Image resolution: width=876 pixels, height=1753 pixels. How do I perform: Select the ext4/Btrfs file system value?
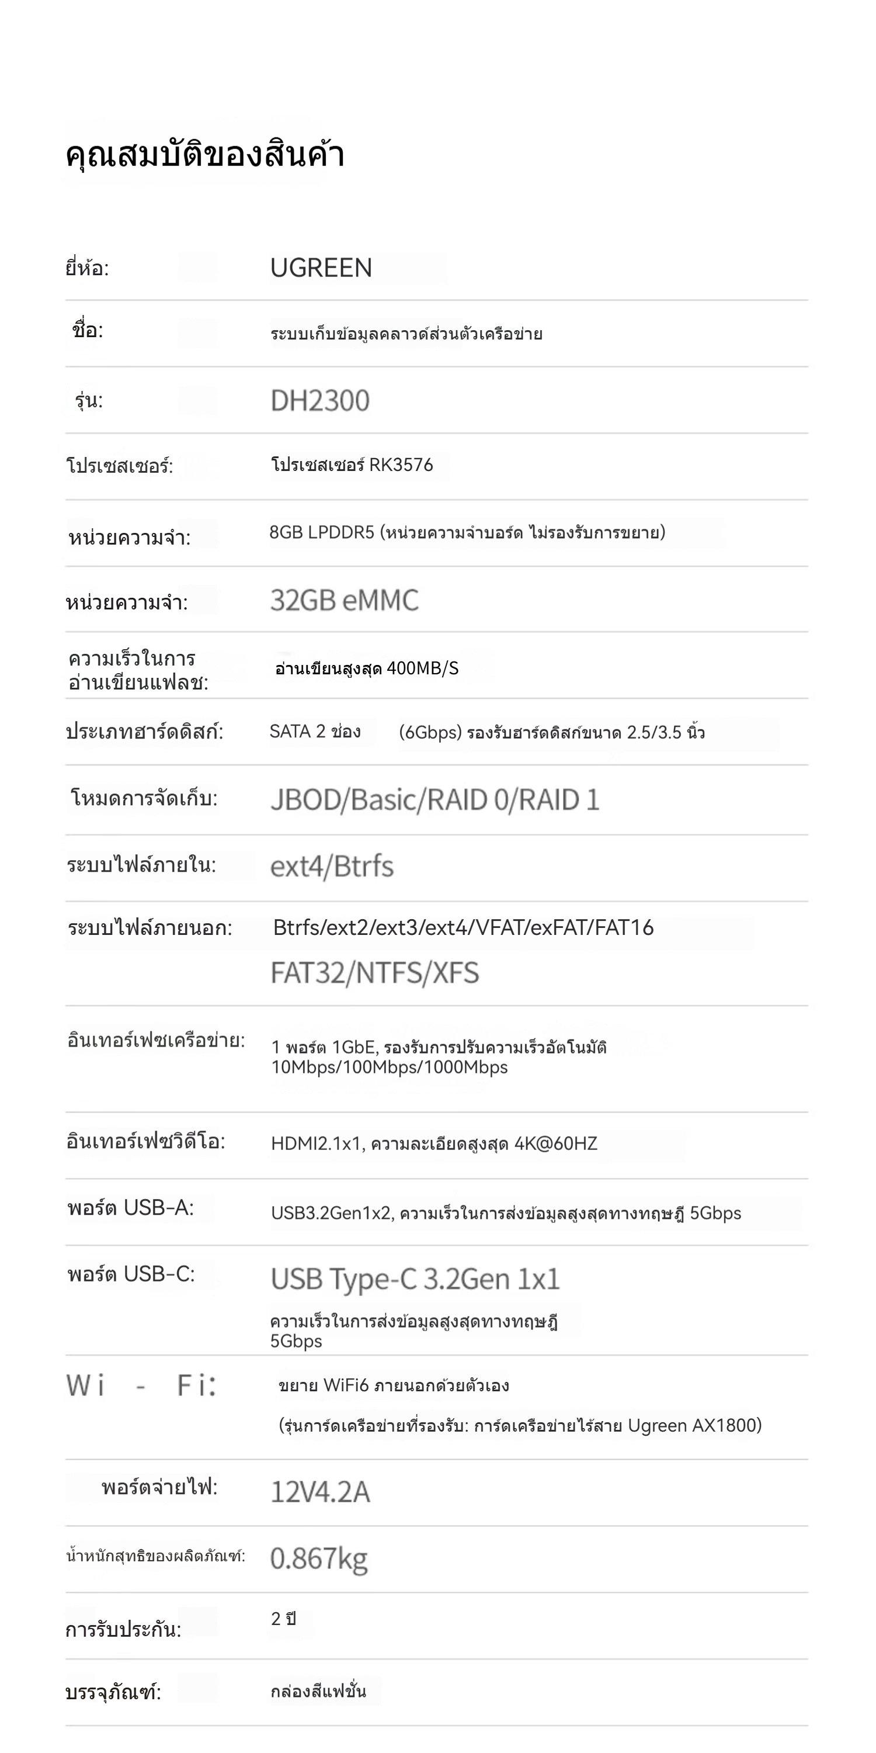(332, 867)
